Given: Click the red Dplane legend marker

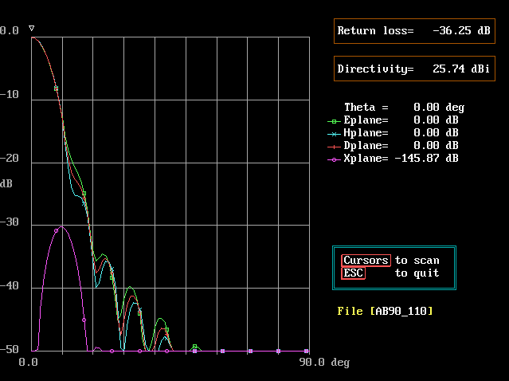Looking at the screenshot, I should tap(334, 147).
